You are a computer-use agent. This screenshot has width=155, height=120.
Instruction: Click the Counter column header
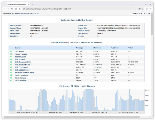[18, 48]
